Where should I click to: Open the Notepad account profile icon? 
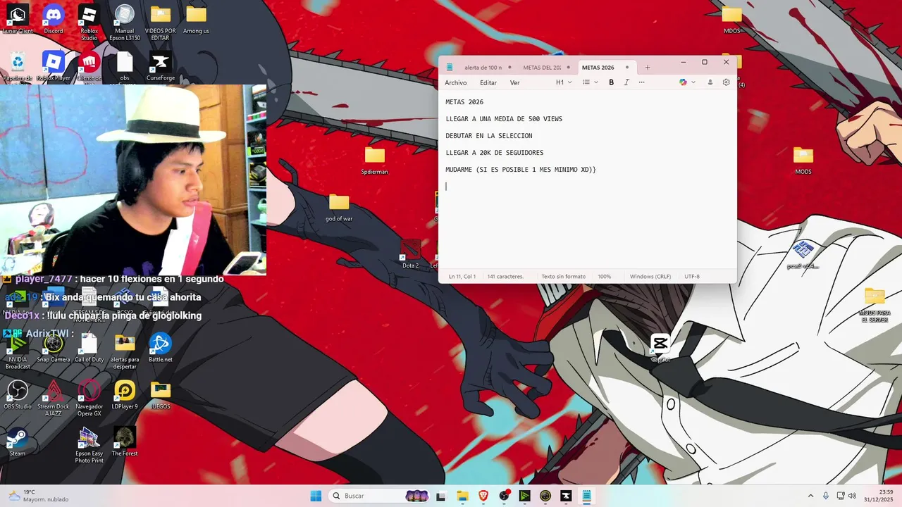click(710, 82)
